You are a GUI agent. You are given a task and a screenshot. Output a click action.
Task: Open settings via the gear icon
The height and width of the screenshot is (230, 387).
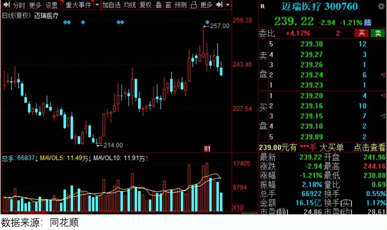click(381, 6)
